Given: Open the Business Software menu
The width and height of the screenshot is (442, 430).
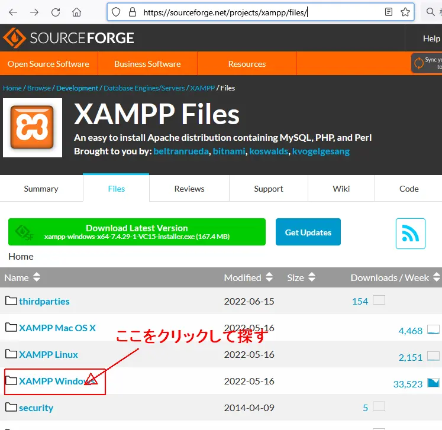Looking at the screenshot, I should pyautogui.click(x=147, y=64).
